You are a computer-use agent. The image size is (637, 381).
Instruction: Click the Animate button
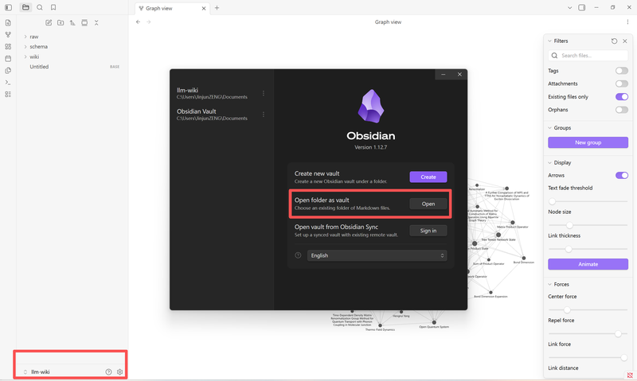588,264
